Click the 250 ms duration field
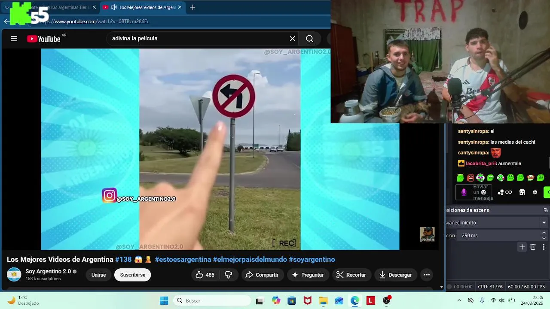This screenshot has height=309, width=550. 498,236
